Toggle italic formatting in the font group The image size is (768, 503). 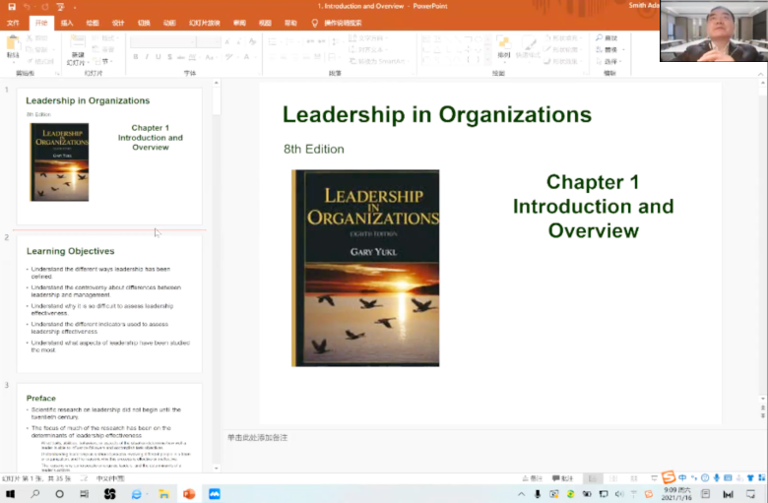click(147, 57)
